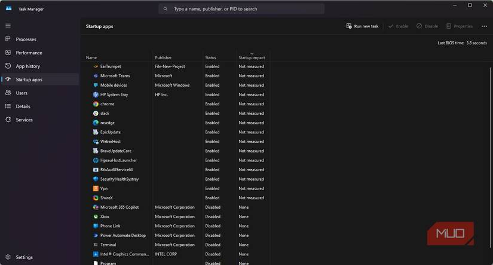Open the Processes tab
Viewport: 493px width, 265px height.
26,39
